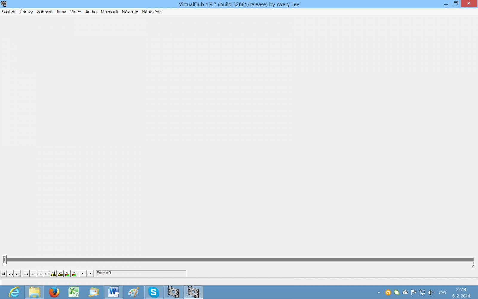
Task: Play the output video preview
Action: (17, 274)
